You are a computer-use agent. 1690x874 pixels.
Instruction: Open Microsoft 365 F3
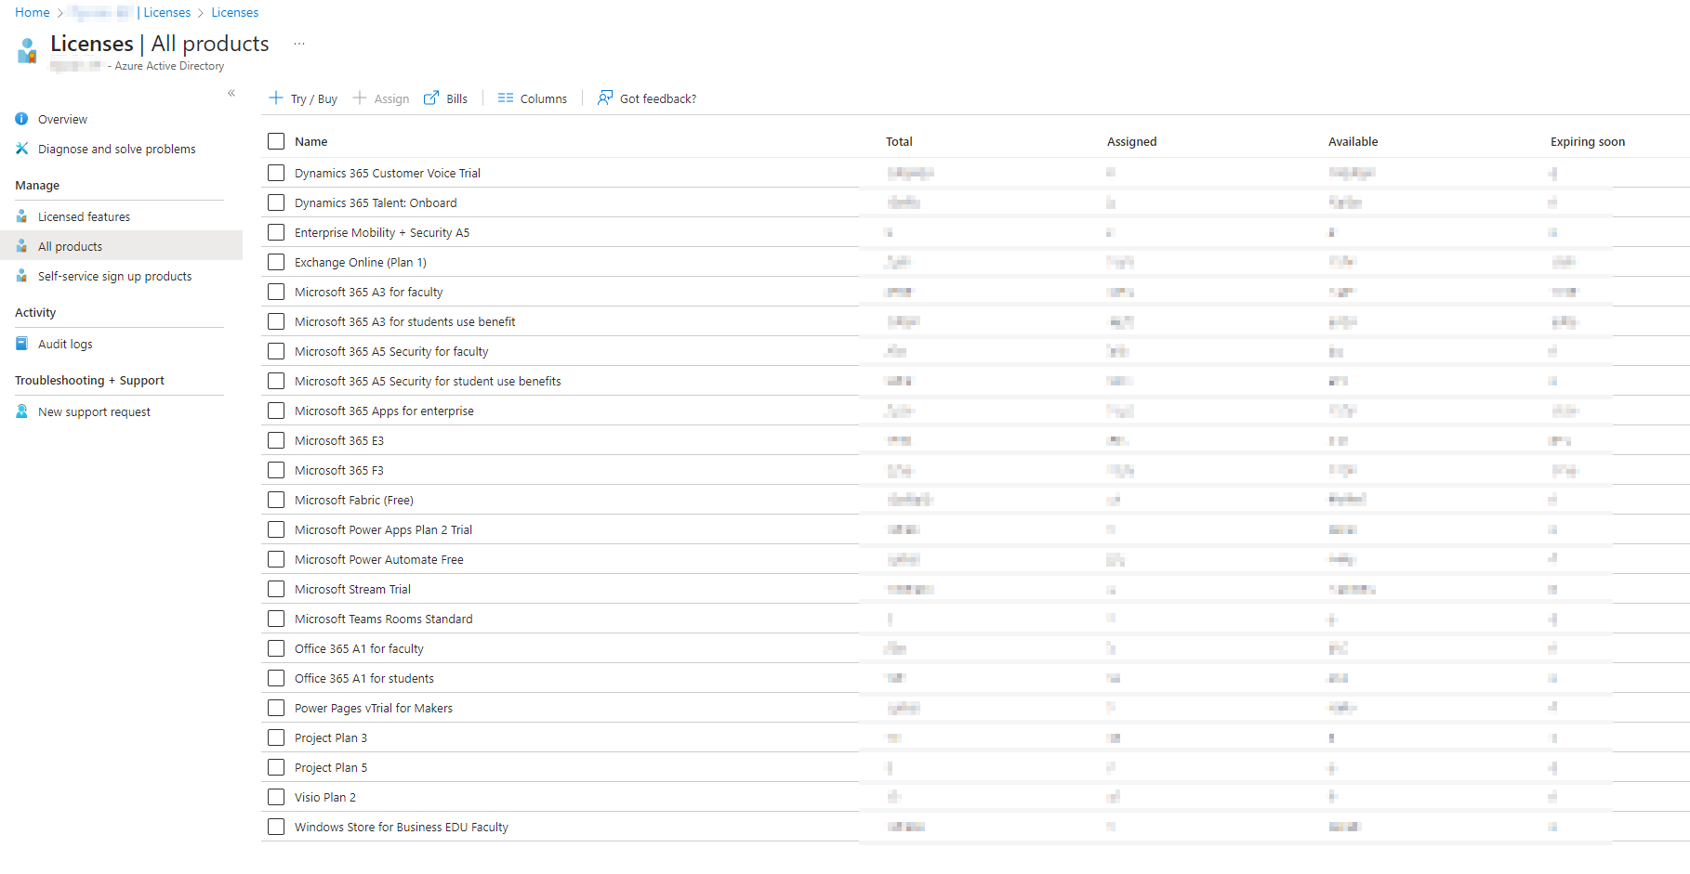click(339, 470)
